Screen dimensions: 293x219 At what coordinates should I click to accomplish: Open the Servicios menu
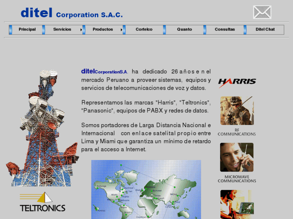[x=62, y=29]
